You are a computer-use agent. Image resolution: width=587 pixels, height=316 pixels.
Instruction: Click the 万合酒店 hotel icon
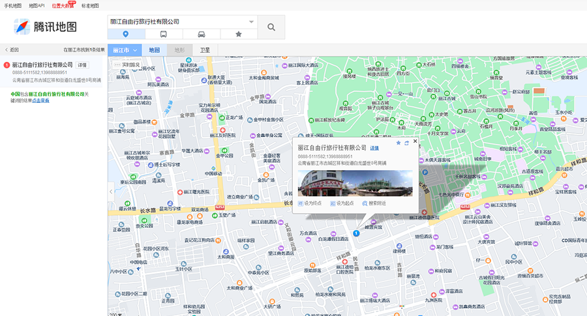point(308,240)
